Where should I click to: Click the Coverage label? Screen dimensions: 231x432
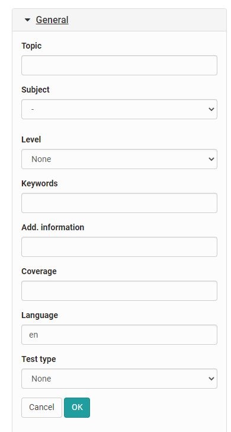pos(39,271)
